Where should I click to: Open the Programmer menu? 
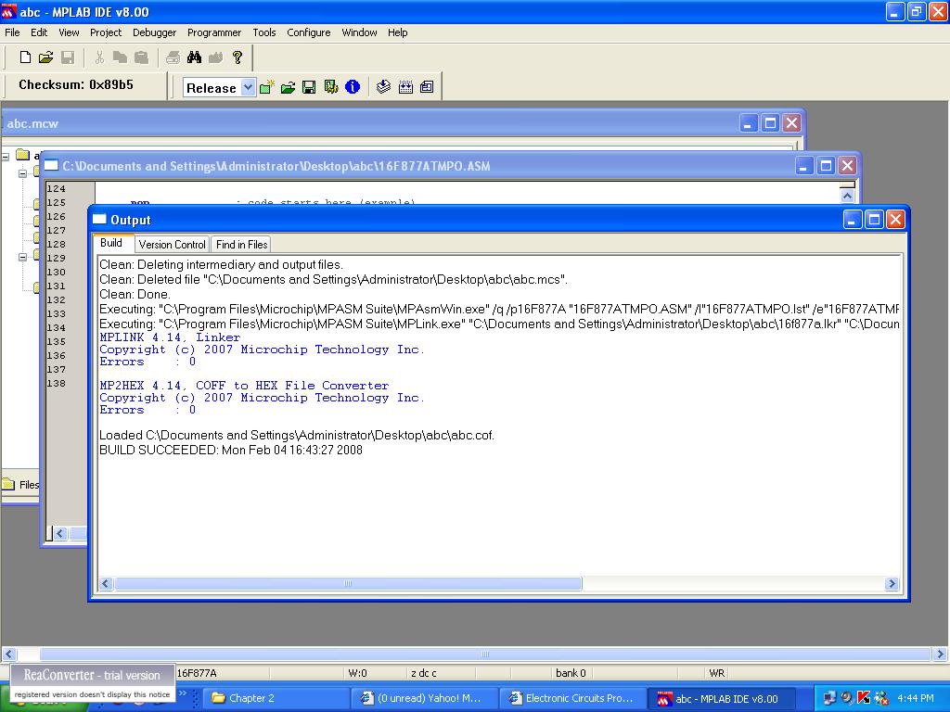214,32
